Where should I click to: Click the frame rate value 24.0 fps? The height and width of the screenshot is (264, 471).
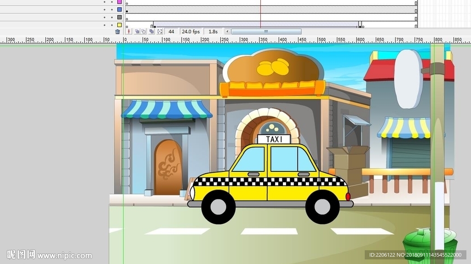point(191,32)
